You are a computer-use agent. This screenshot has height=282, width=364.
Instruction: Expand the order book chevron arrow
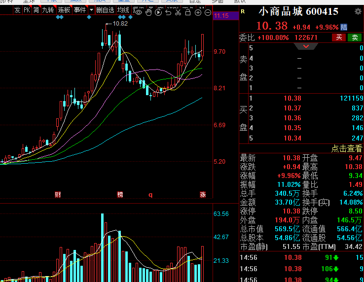pyautogui.click(x=306, y=46)
